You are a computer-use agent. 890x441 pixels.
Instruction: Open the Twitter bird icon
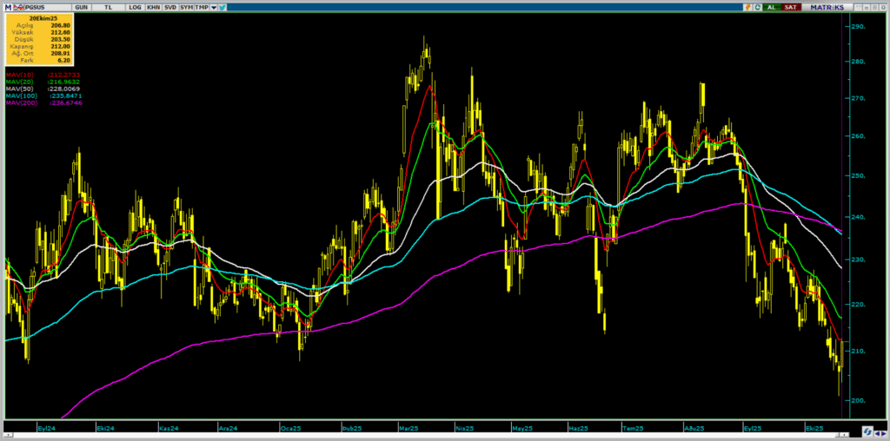click(x=222, y=7)
